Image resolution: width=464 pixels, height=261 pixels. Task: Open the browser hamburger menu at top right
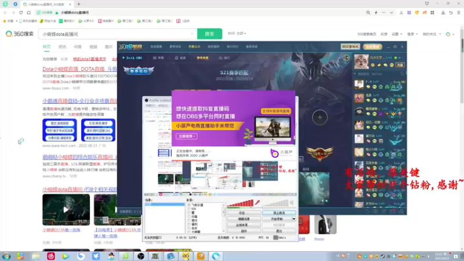459,13
